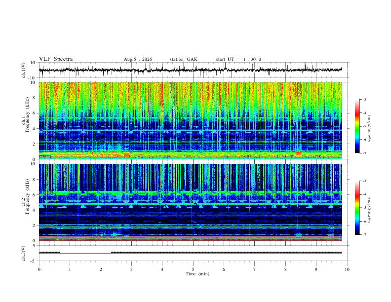Click the 10 minute tick on time axis
The height and width of the screenshot is (302, 391).
click(x=347, y=269)
